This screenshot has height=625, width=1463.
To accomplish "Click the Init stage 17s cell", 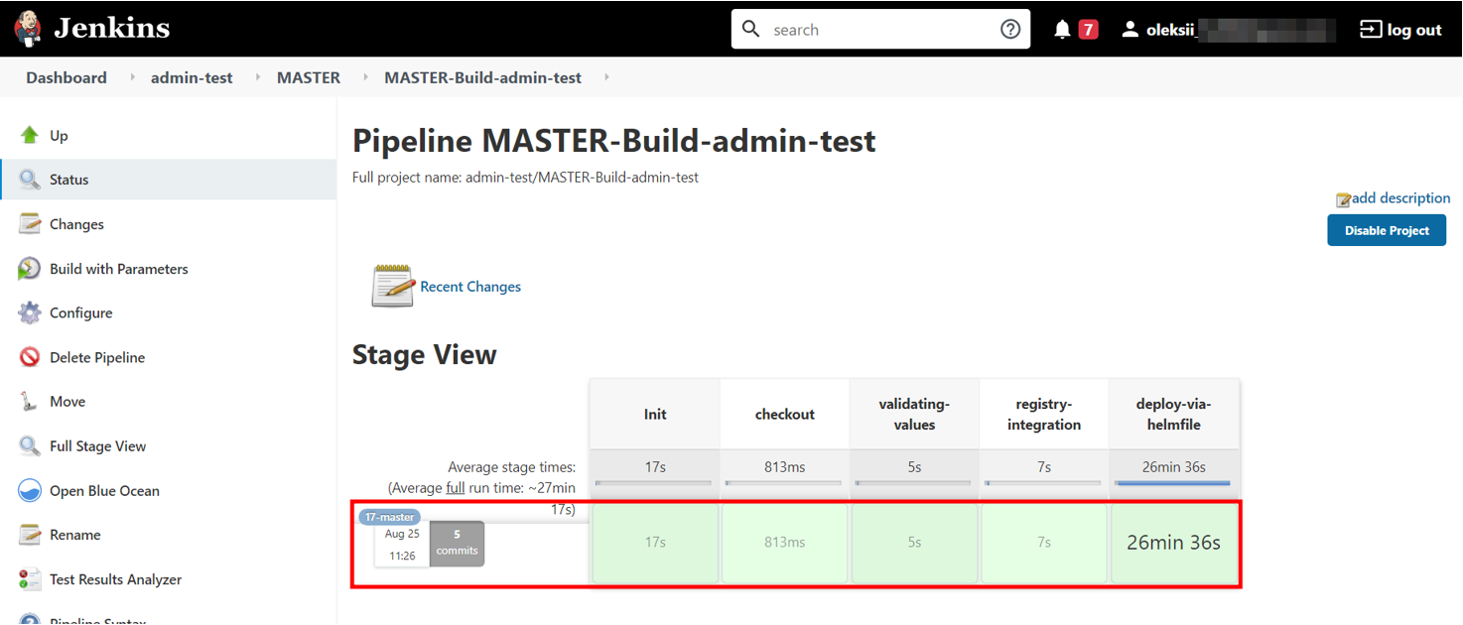I will tap(655, 543).
